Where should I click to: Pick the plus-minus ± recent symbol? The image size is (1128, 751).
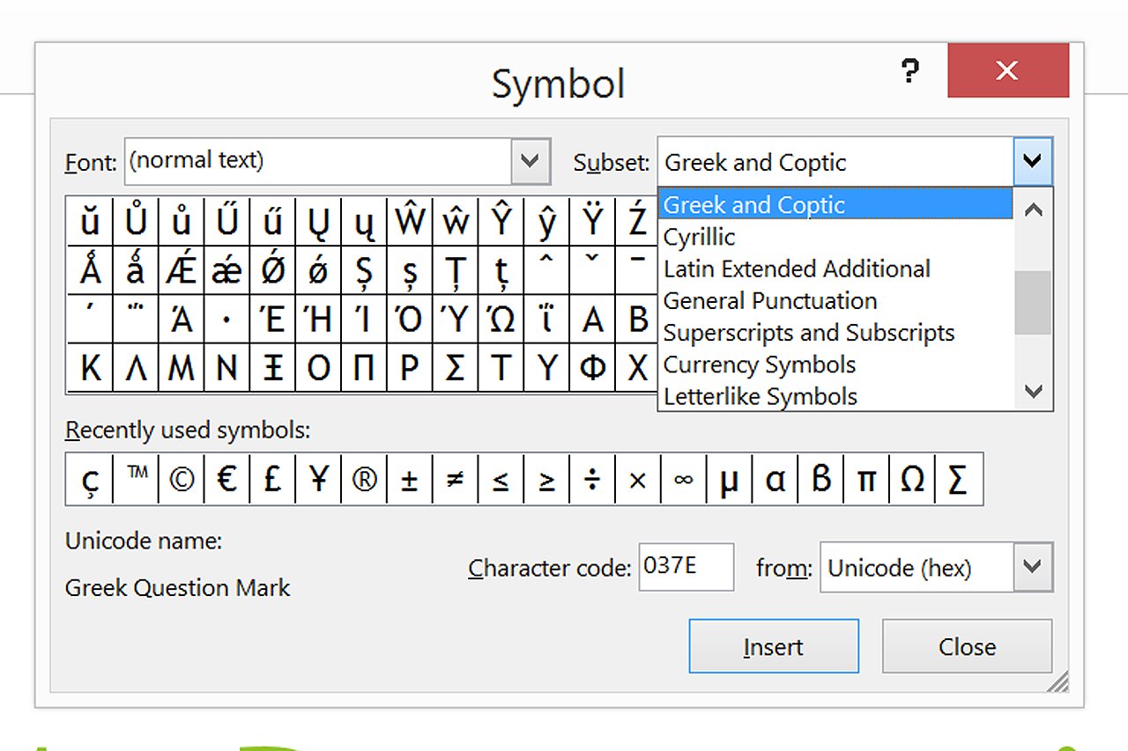click(x=410, y=479)
